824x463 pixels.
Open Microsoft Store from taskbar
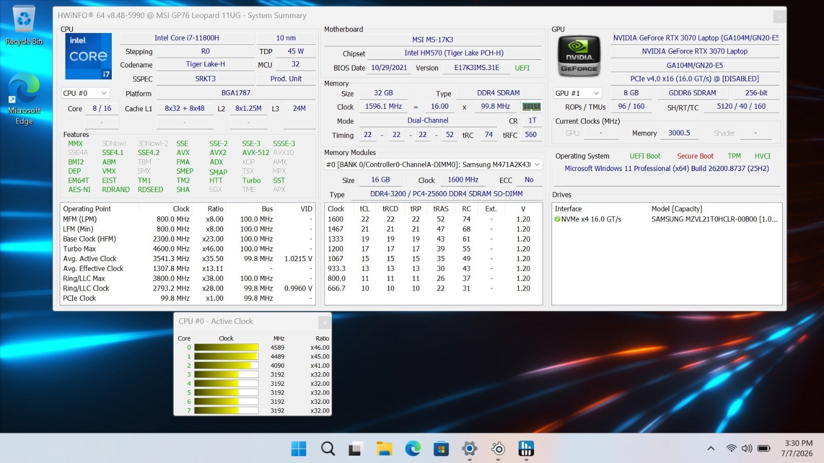tap(441, 449)
